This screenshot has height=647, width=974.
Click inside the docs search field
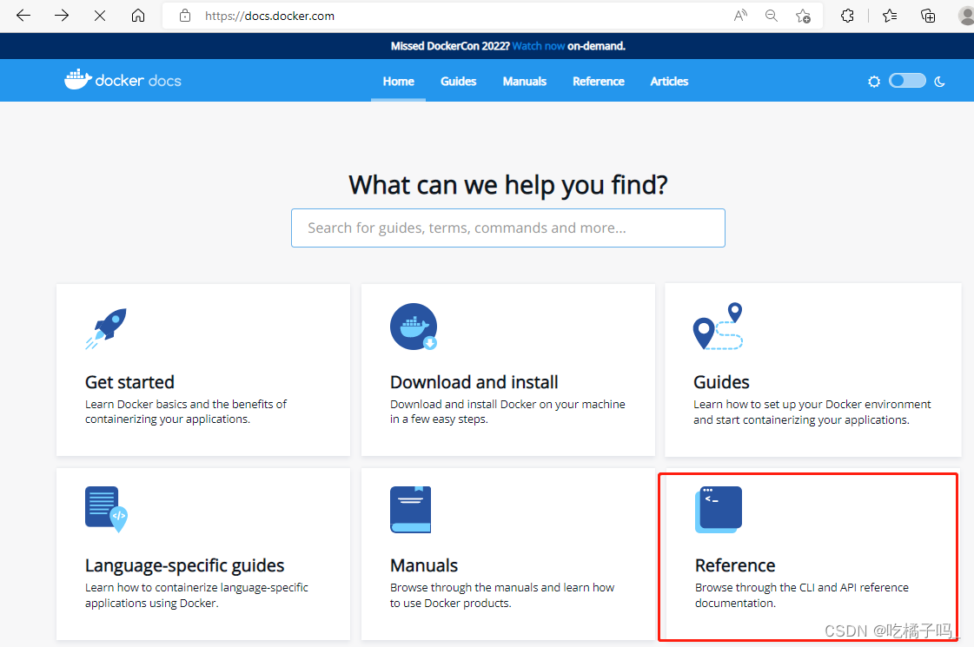[508, 228]
